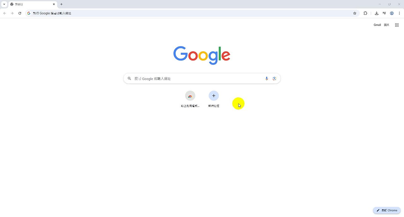Click the voice search microphone icon

tap(267, 79)
